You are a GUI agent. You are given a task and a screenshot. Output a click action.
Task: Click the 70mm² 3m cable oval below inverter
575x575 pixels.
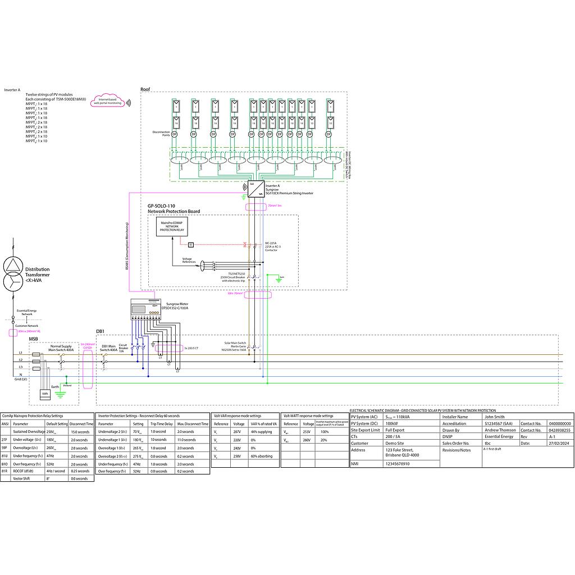pos(255,208)
